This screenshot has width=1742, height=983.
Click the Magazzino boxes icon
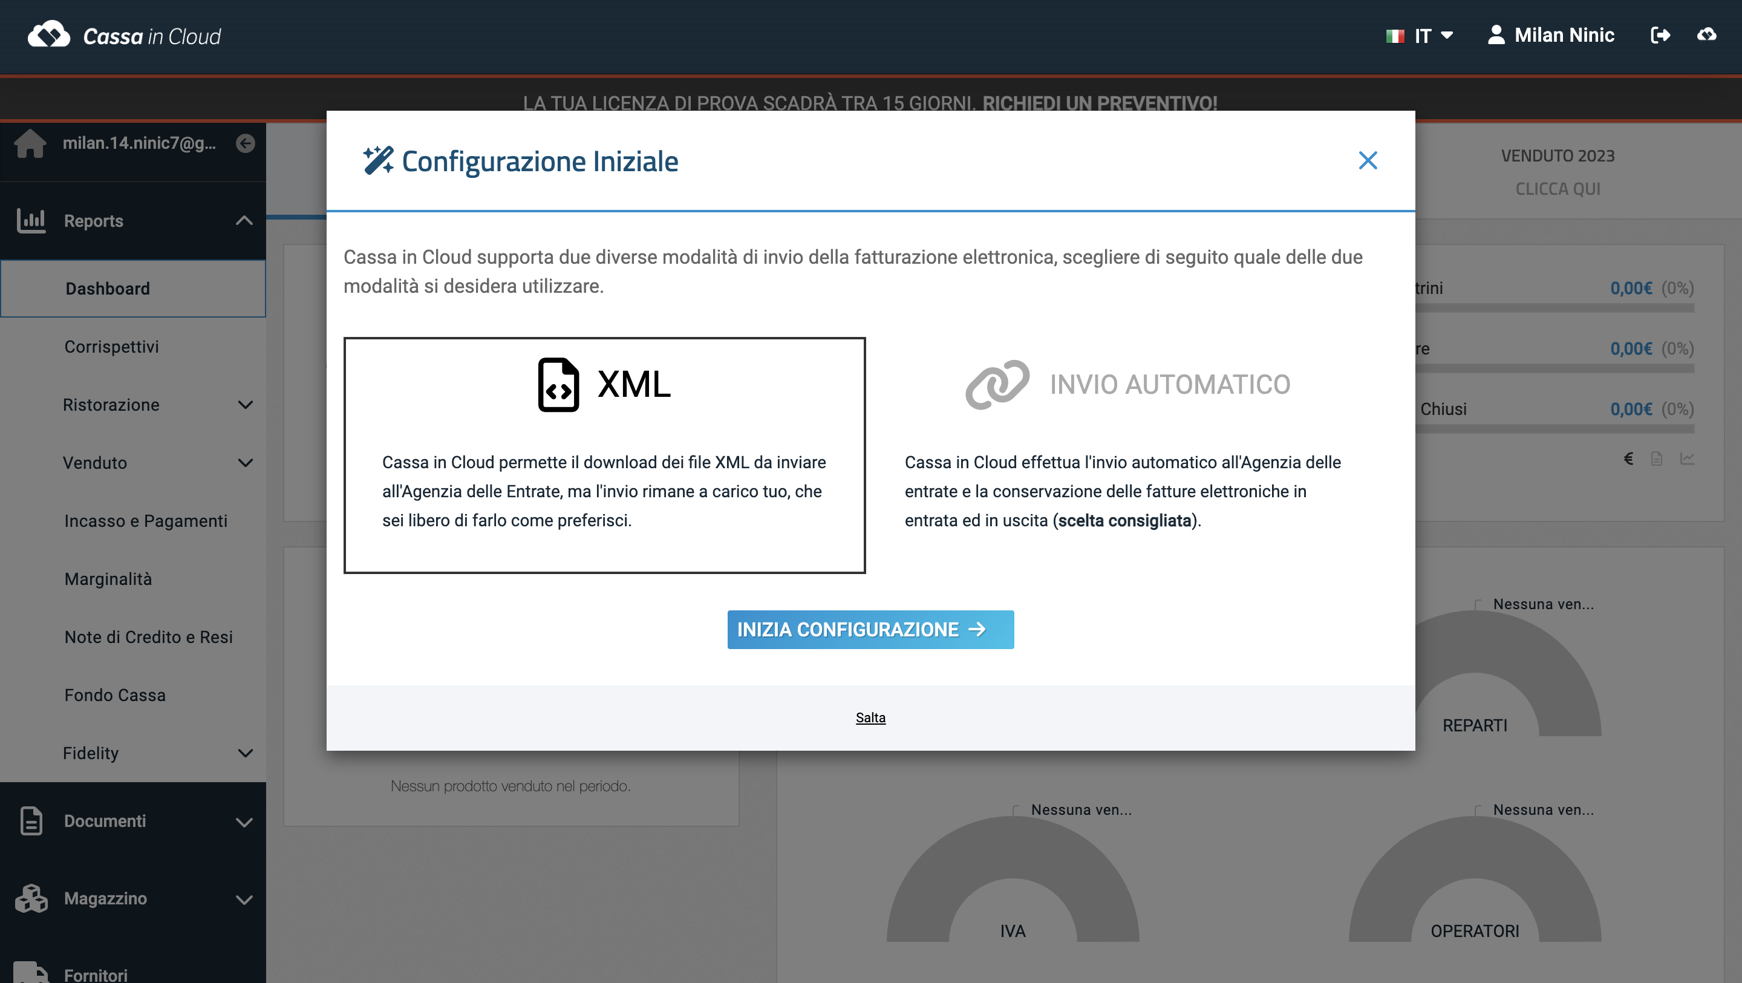click(x=31, y=898)
